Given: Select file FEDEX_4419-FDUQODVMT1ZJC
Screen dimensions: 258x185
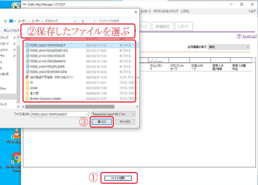Looking at the screenshot, I should point(82,51).
